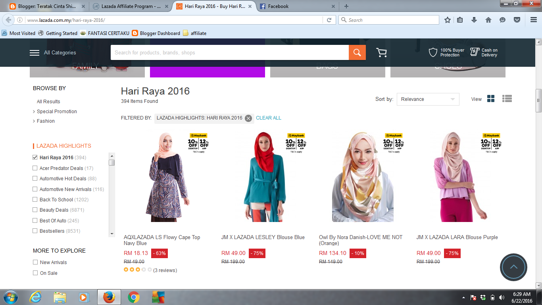Switch to grid view layout
The width and height of the screenshot is (542, 305).
click(491, 99)
